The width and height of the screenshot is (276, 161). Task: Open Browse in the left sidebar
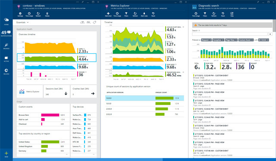pyautogui.click(x=6, y=46)
